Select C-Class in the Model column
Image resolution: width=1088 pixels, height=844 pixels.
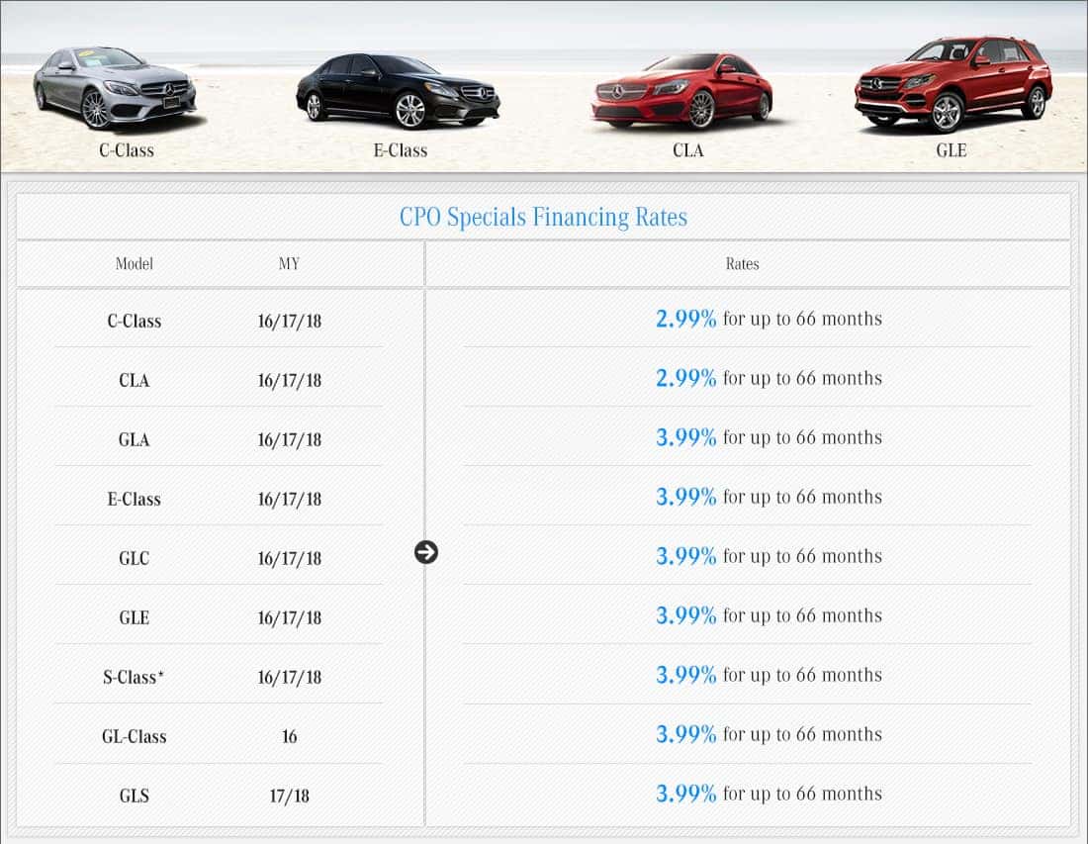point(134,321)
